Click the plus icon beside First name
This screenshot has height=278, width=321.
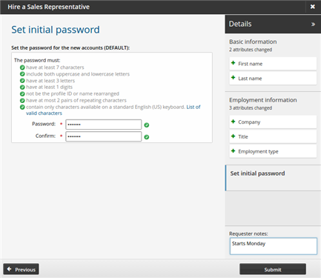(233, 63)
